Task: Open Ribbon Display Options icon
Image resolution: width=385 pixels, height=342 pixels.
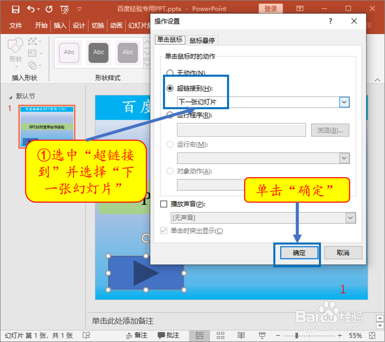Action: click(300, 8)
